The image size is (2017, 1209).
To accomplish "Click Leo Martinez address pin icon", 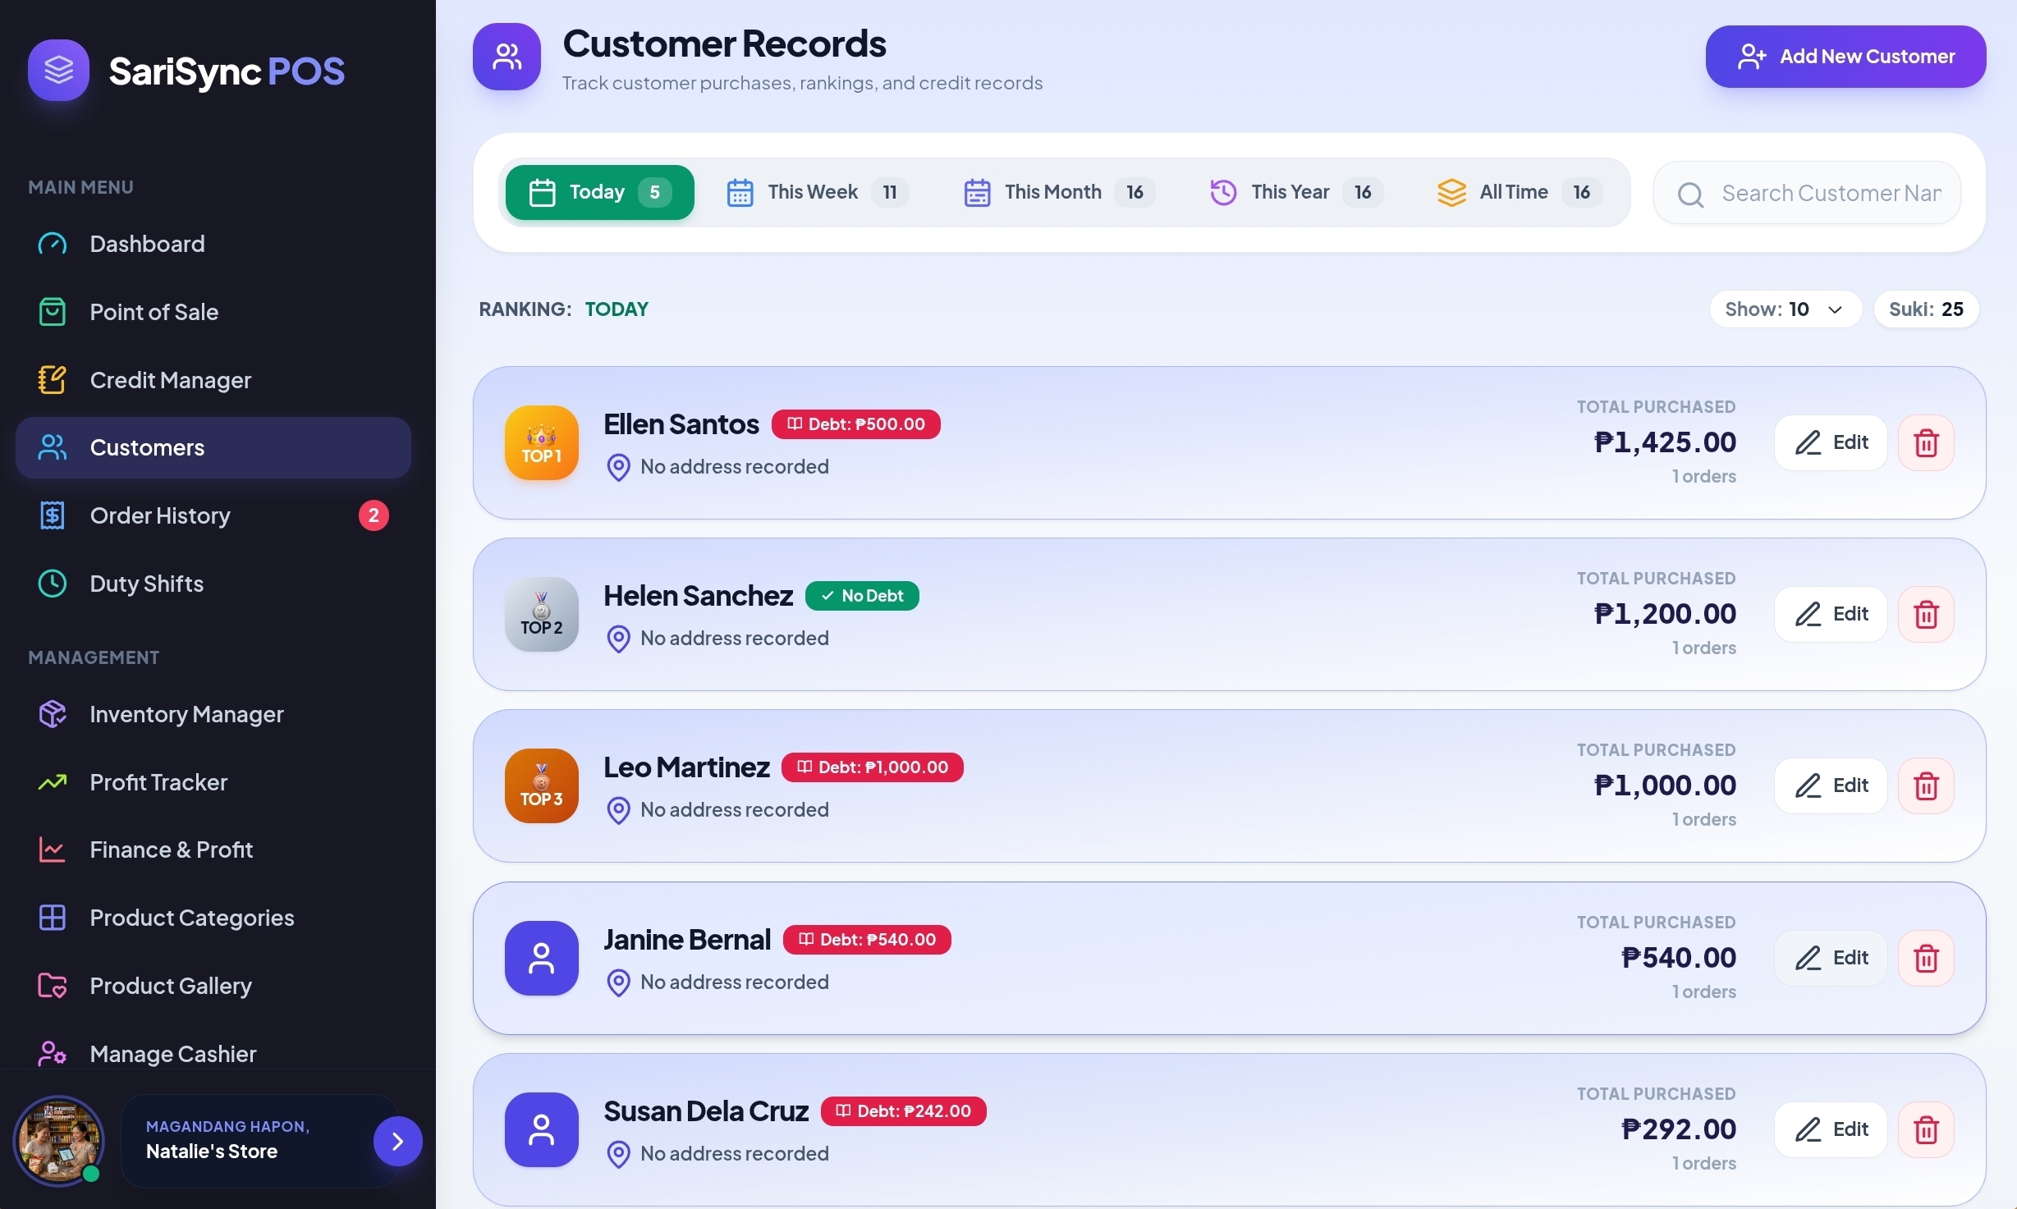I will (x=618, y=810).
